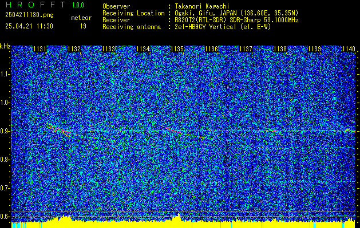Screen dimensions: 360x228
Task: Click the yellow signal bump below 1135
Action: (176, 217)
